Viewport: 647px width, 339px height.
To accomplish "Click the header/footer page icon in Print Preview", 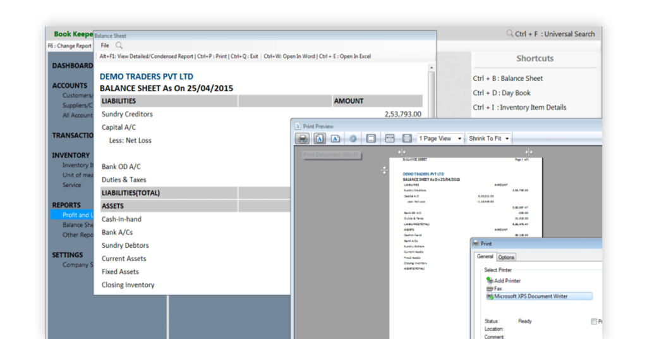I will 371,139.
